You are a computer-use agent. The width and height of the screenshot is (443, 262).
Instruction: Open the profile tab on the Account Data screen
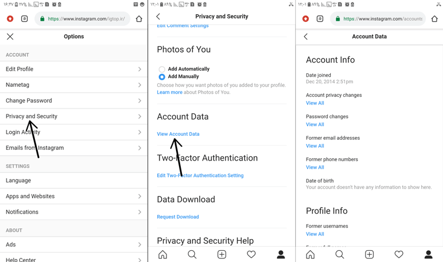coord(428,254)
